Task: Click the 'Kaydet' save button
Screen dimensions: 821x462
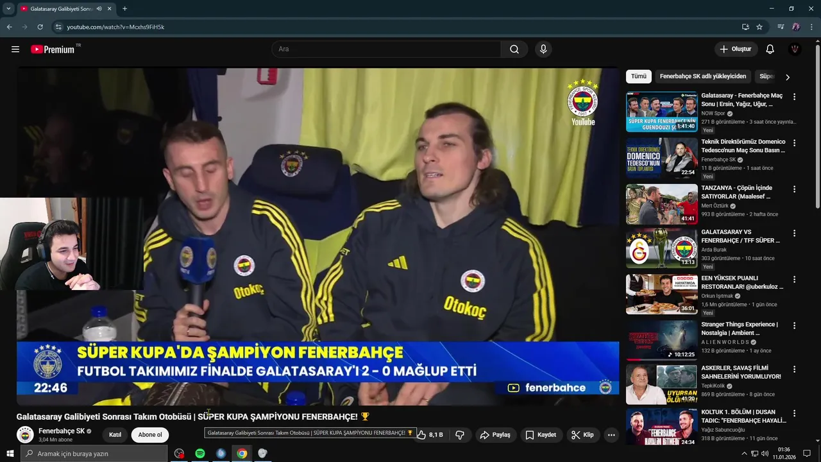Action: click(x=541, y=435)
